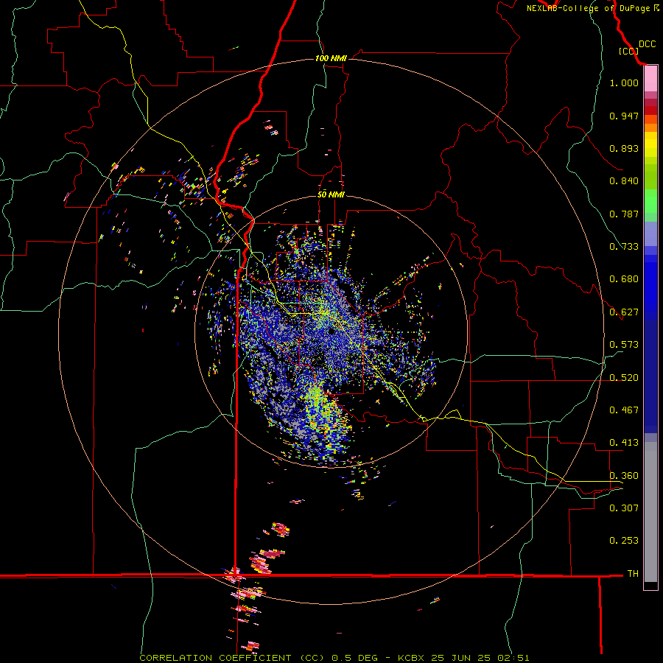Select the gray band near 0.307

pyautogui.click(x=650, y=512)
